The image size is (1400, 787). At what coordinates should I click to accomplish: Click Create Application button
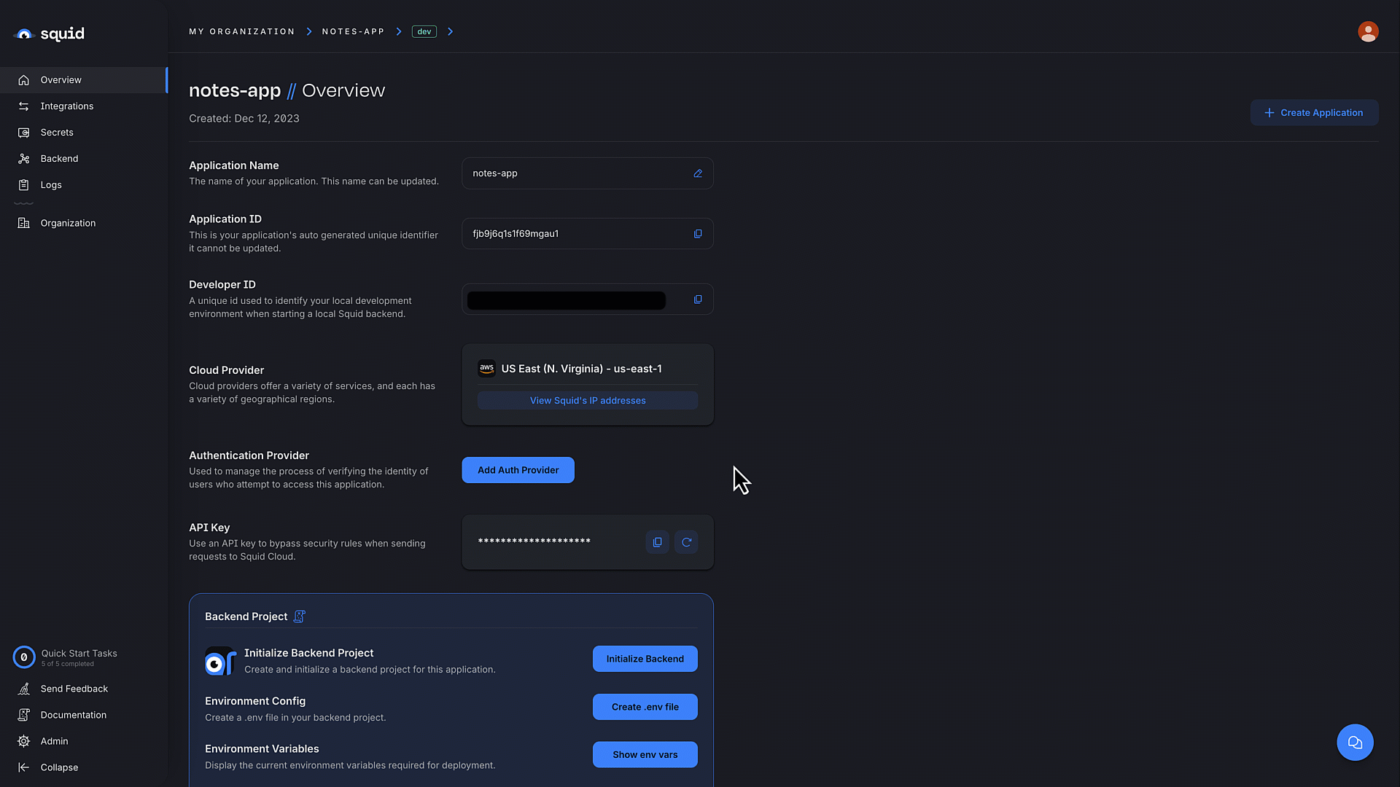point(1315,114)
